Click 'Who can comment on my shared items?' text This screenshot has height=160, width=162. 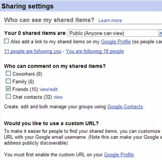tap(55, 66)
